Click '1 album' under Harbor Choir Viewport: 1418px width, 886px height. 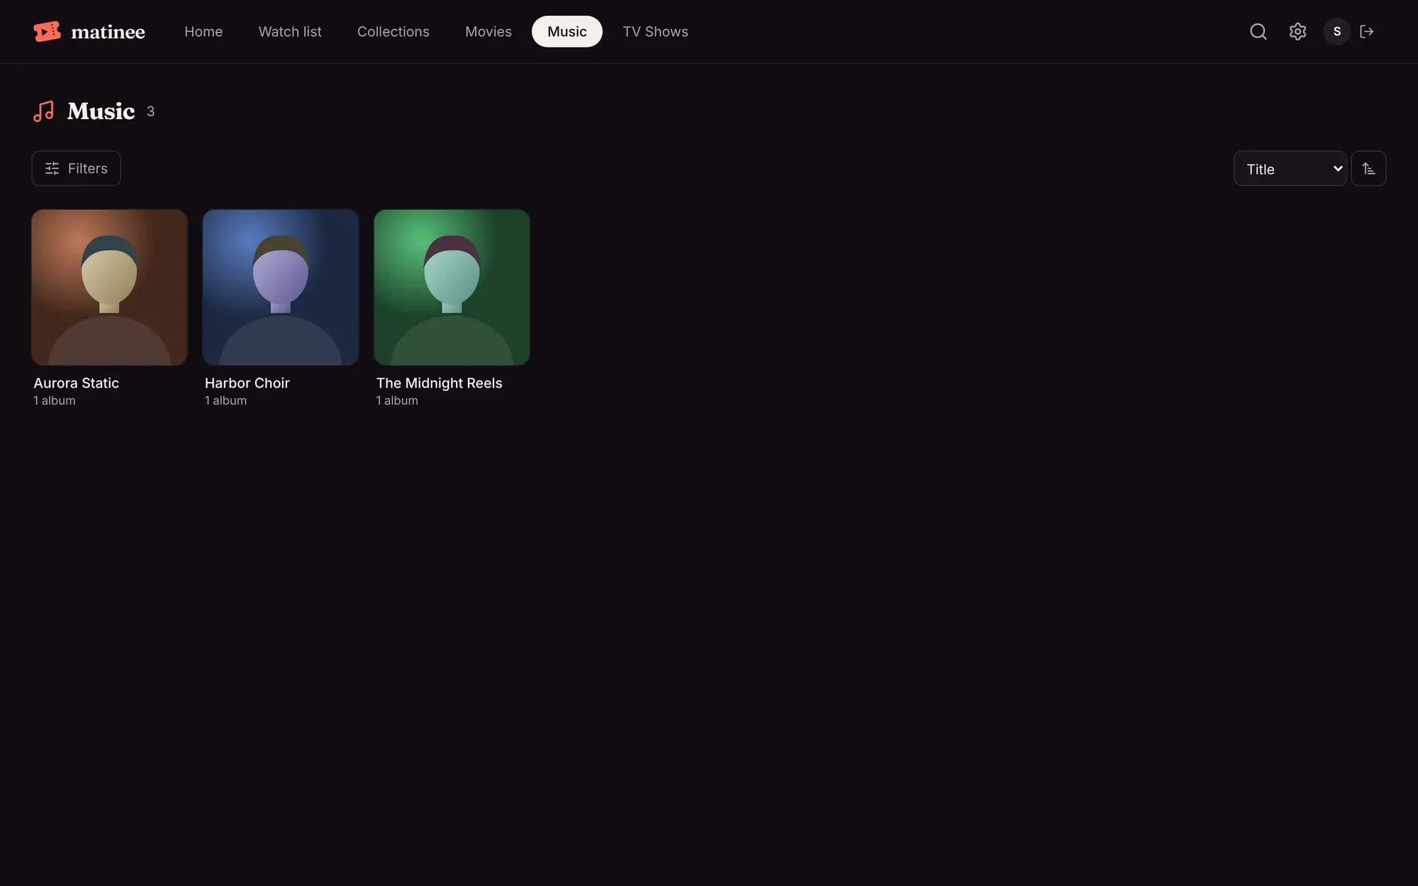[x=225, y=400]
